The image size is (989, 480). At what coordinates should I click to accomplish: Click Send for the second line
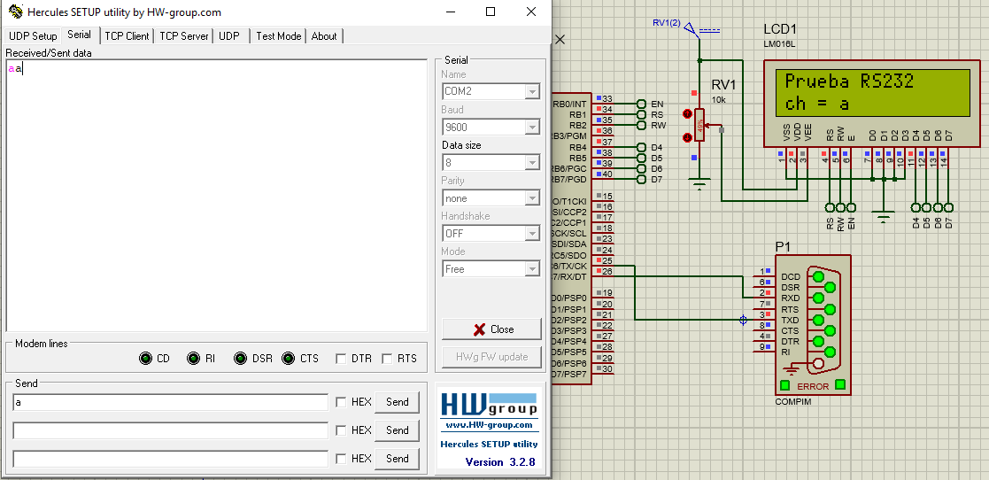click(x=398, y=430)
